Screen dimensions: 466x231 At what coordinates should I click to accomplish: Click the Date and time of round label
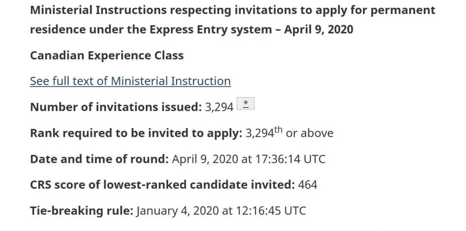coord(99,159)
